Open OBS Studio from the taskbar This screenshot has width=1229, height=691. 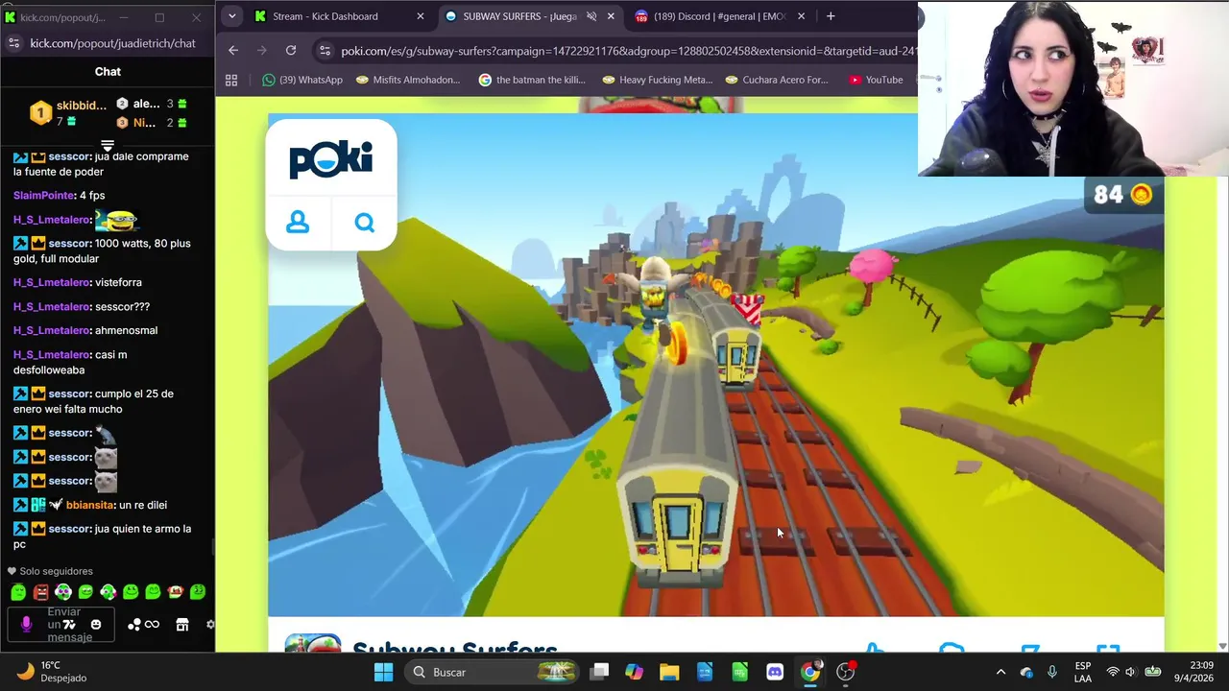click(845, 672)
